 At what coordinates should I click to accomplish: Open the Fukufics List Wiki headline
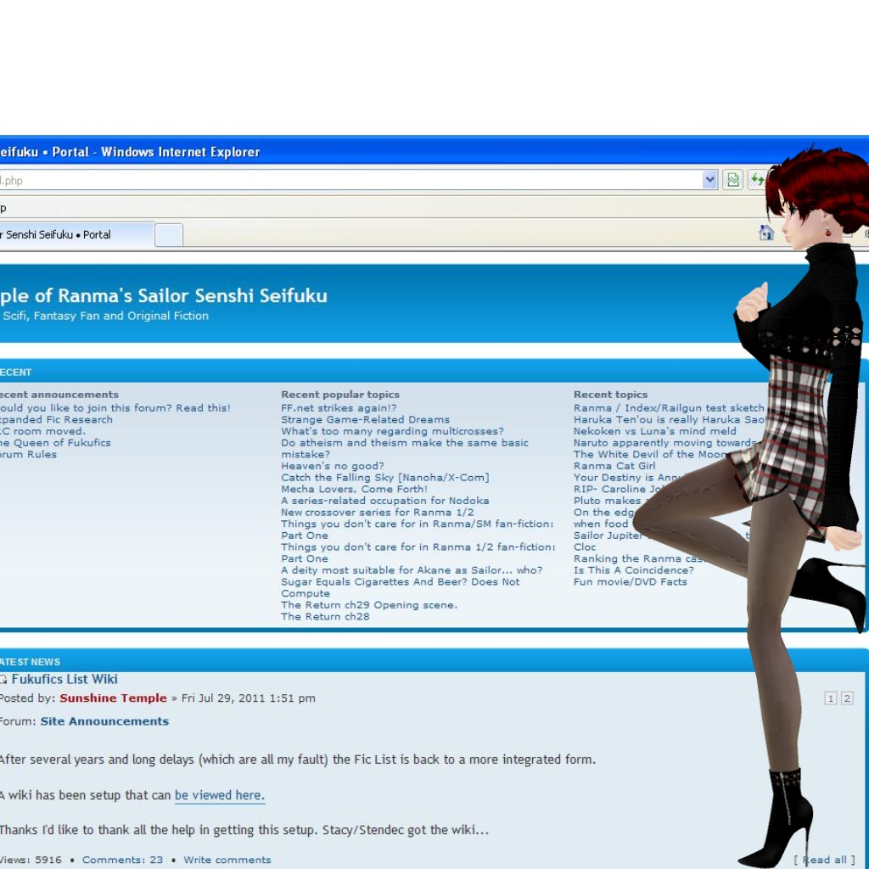64,679
